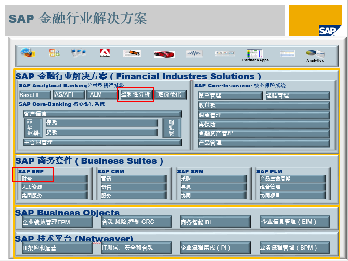
Task: Select 产品生命周期 under SAP PLM
Action: point(293,178)
